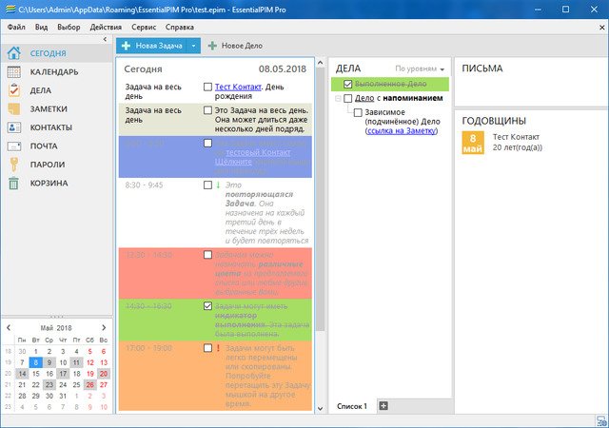609x428 pixels.
Task: Open the Календарь module icon
Action: coord(14,72)
